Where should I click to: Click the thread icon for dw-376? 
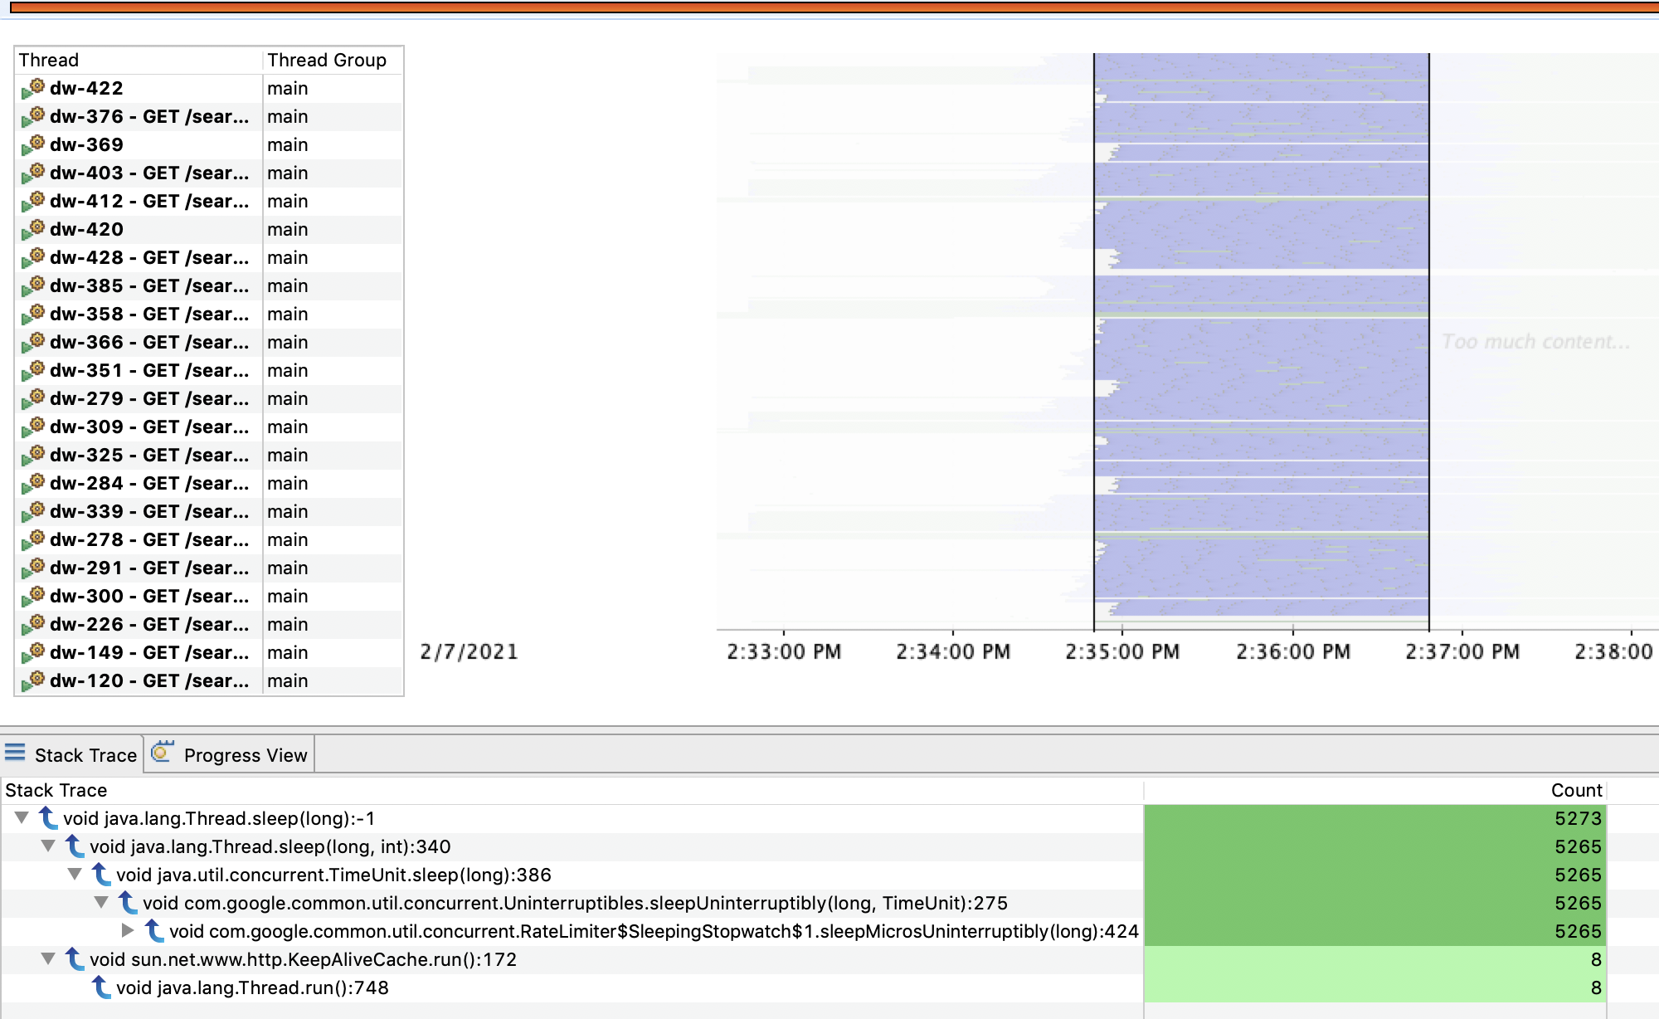[33, 116]
